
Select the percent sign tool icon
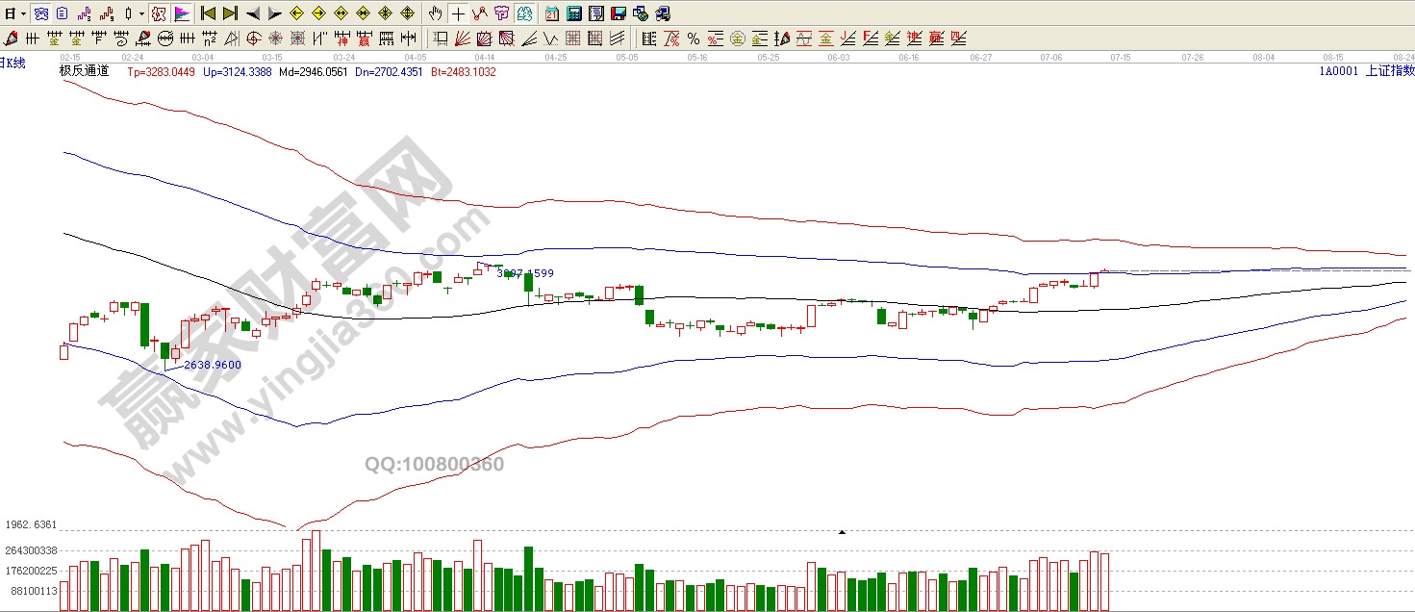pos(693,38)
